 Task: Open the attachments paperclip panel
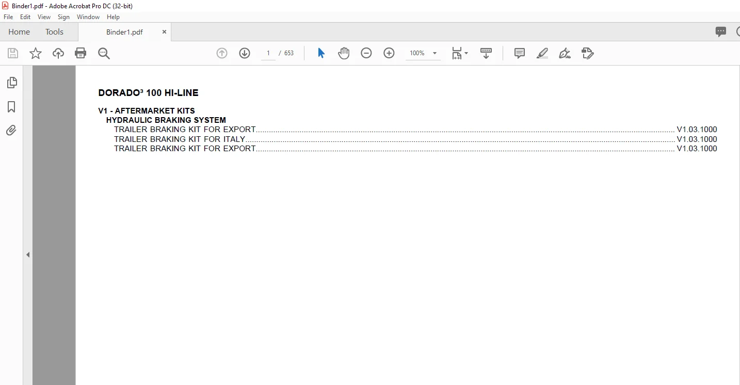coord(11,131)
